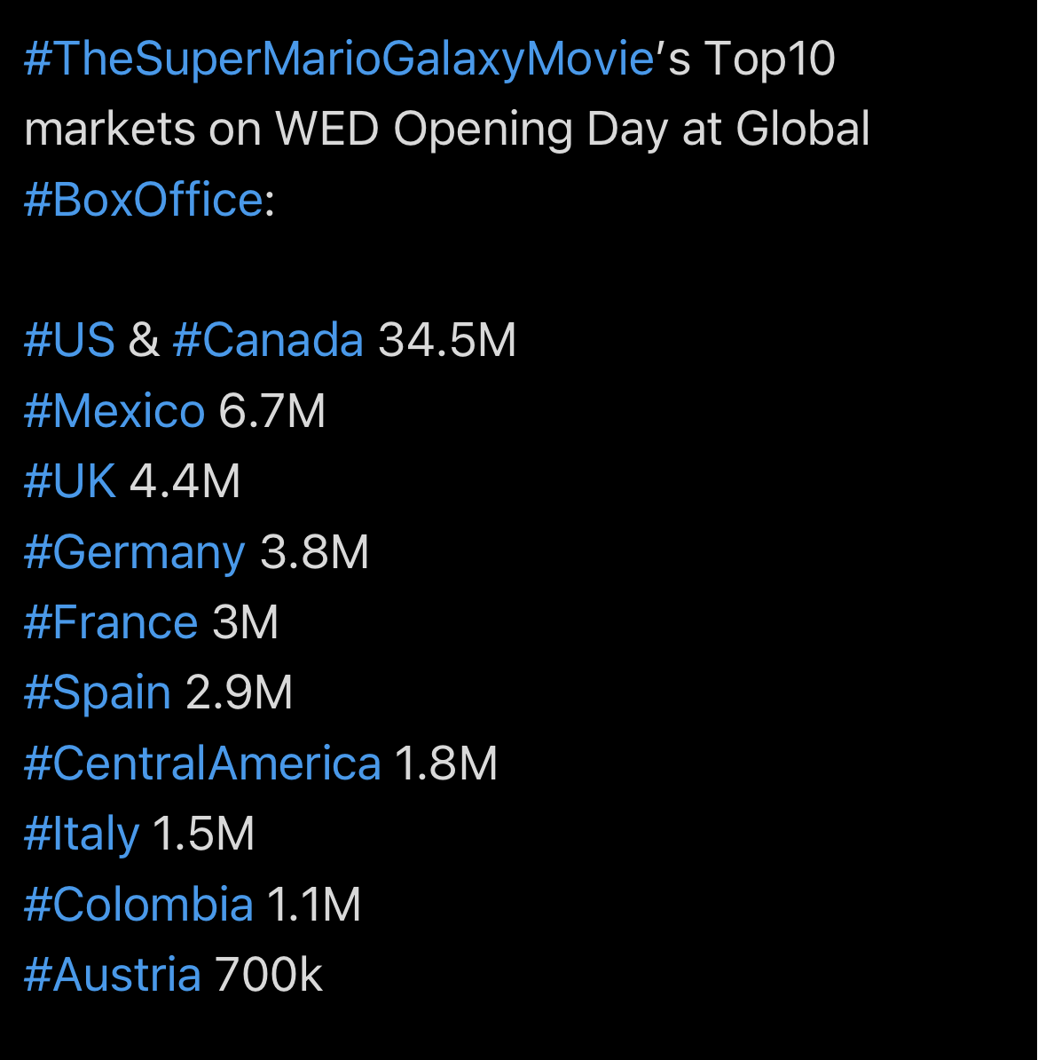The image size is (1038, 1060).
Task: Click the 1.8M value beside CentralAmerica
Action: (446, 763)
